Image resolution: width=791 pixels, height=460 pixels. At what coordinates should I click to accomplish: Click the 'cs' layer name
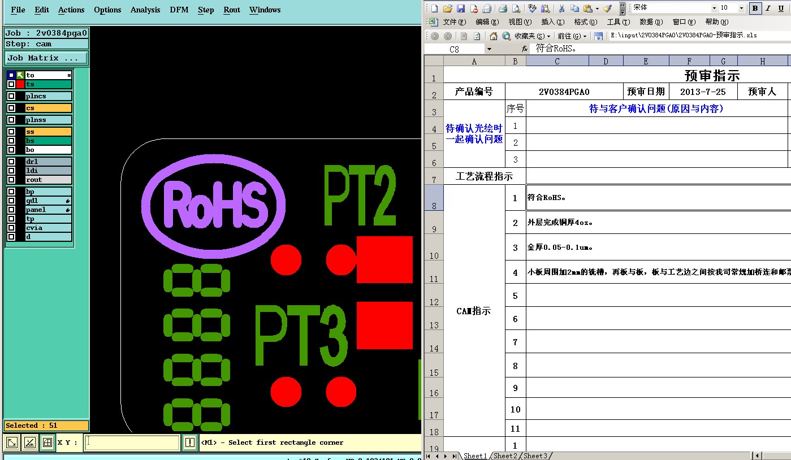pyautogui.click(x=49, y=108)
